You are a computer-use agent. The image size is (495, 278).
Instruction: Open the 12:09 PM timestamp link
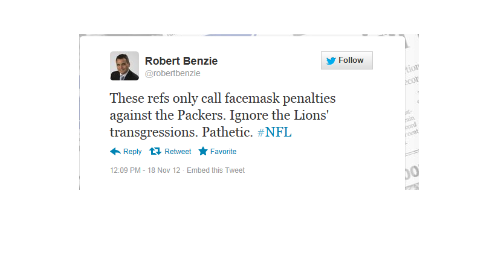coord(124,170)
